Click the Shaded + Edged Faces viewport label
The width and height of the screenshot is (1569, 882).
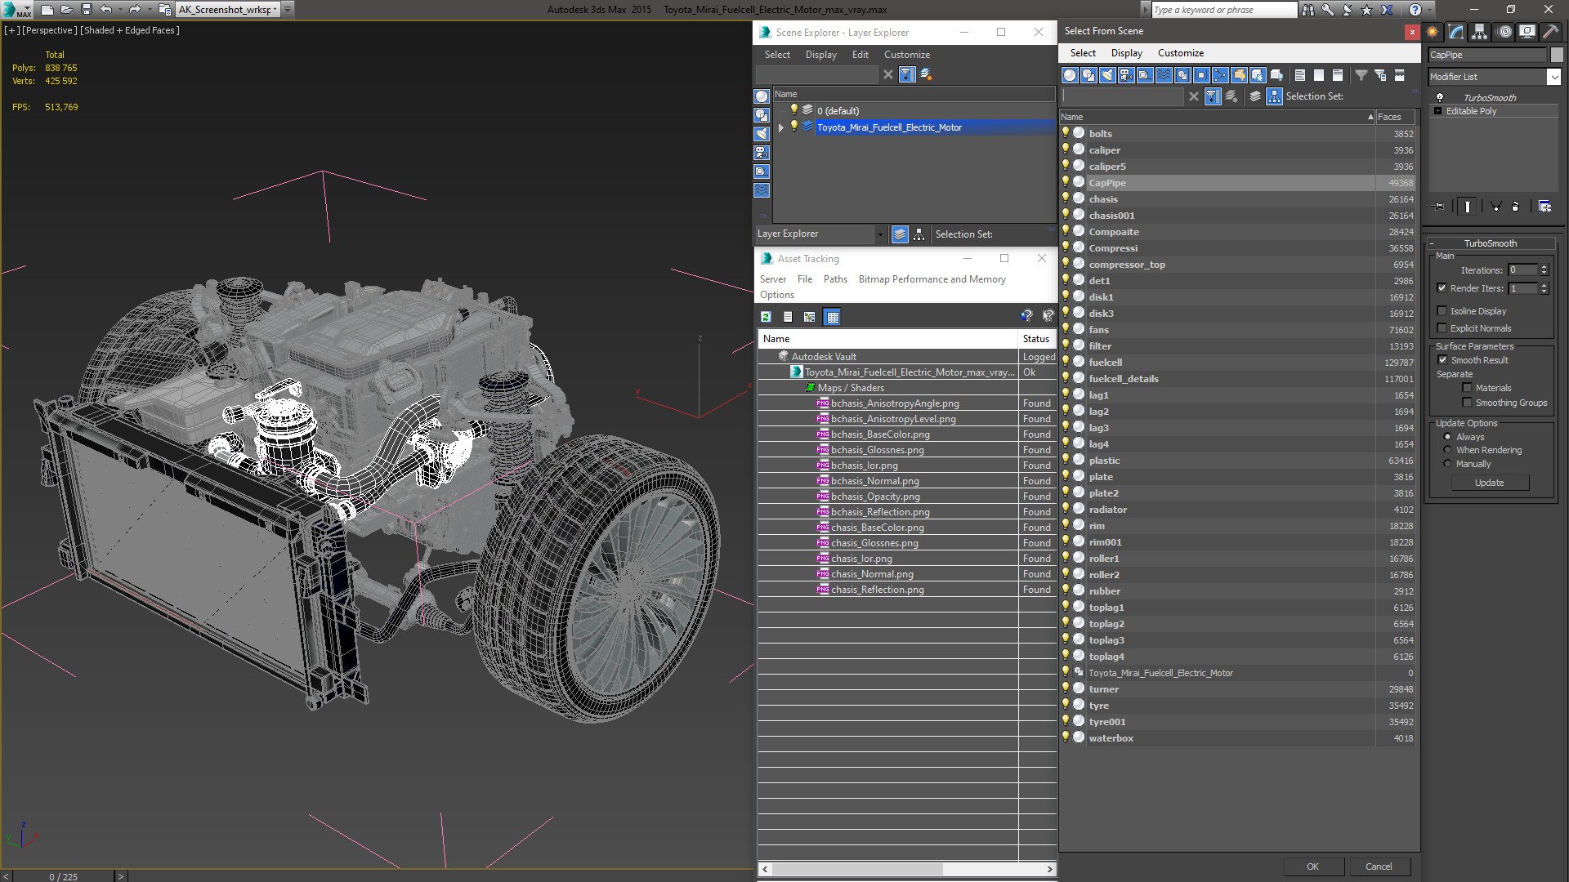130,30
